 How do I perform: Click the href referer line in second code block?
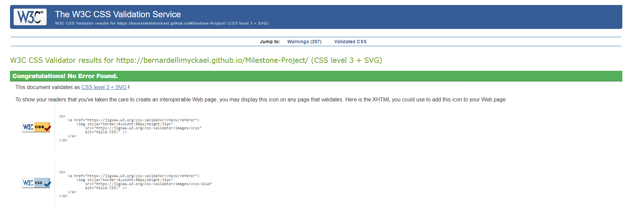tap(134, 176)
